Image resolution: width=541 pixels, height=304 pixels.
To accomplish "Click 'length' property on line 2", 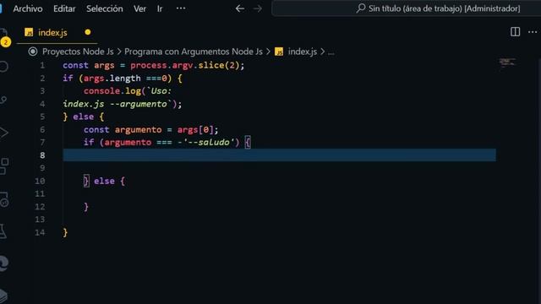I will pos(125,79).
